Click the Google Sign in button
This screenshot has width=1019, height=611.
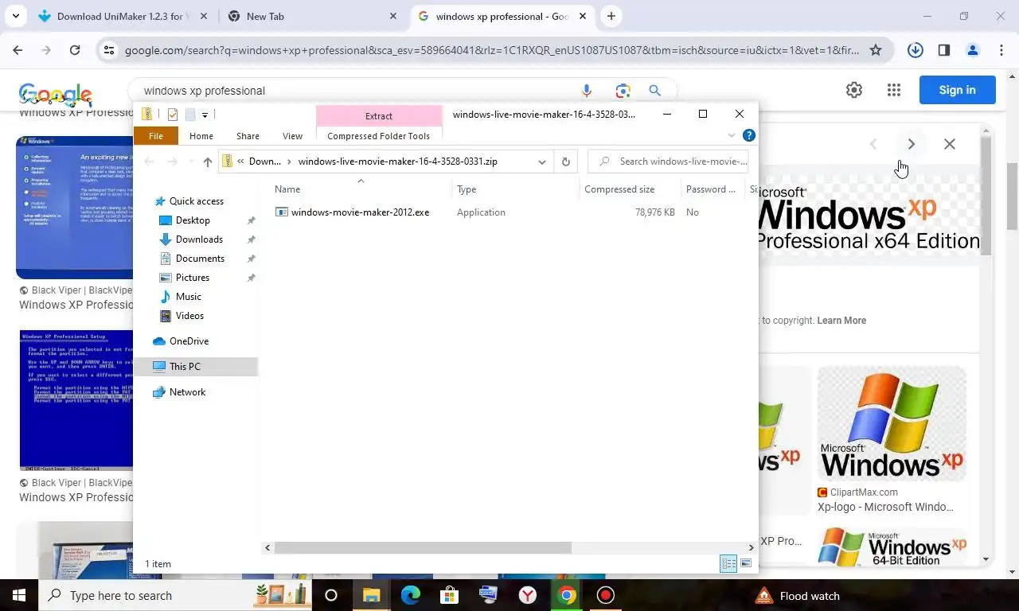[958, 90]
